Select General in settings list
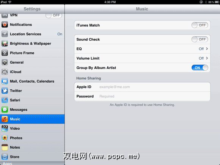Image resolution: width=220 pixels, height=165 pixels. (32, 62)
